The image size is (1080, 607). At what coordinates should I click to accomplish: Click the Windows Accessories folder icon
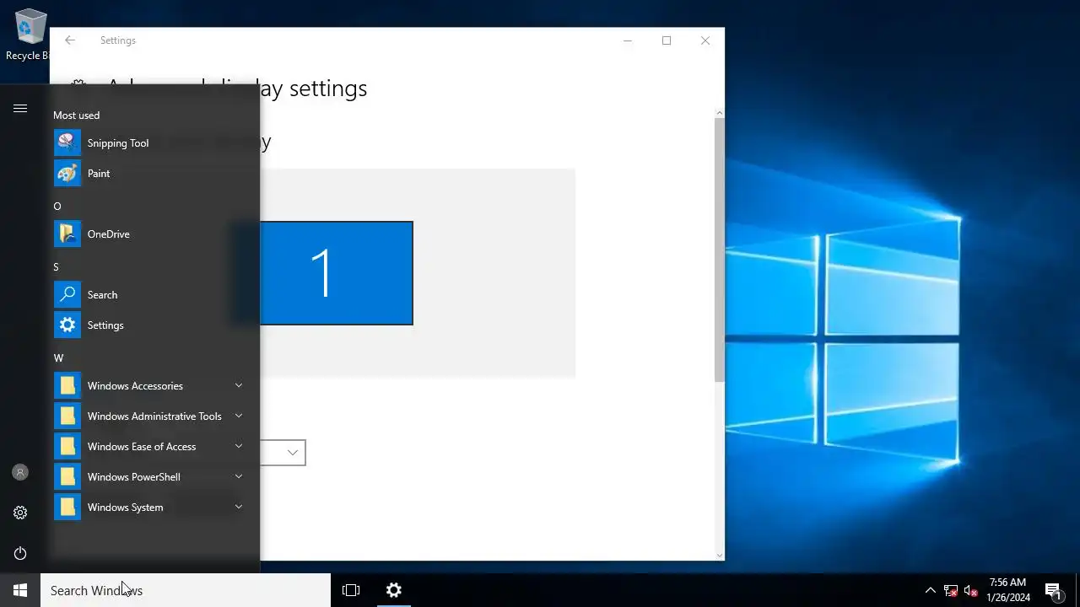[67, 386]
